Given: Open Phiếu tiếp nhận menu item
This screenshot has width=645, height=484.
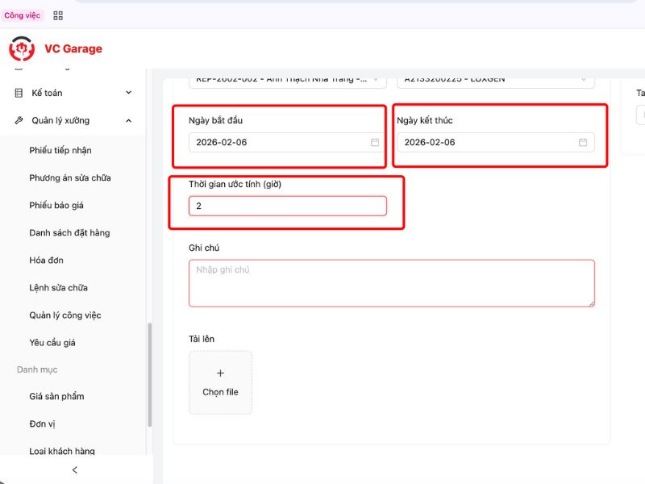Looking at the screenshot, I should tap(60, 150).
